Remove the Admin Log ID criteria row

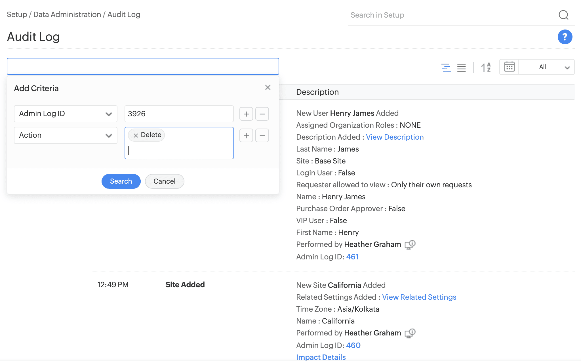click(262, 114)
